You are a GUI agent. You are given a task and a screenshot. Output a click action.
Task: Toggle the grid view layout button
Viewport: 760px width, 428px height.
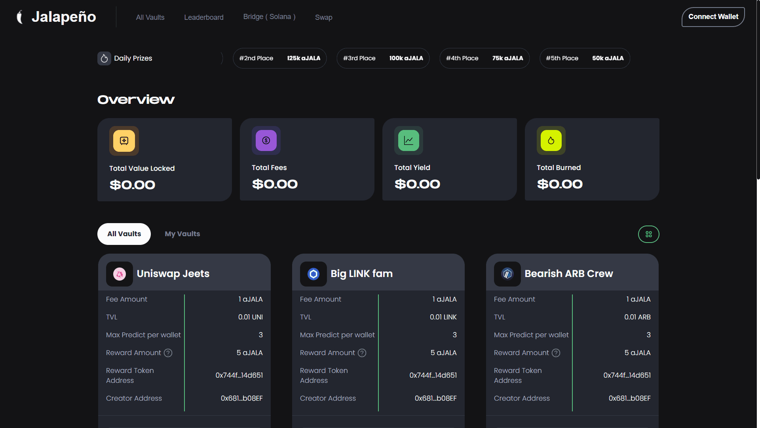click(648, 234)
